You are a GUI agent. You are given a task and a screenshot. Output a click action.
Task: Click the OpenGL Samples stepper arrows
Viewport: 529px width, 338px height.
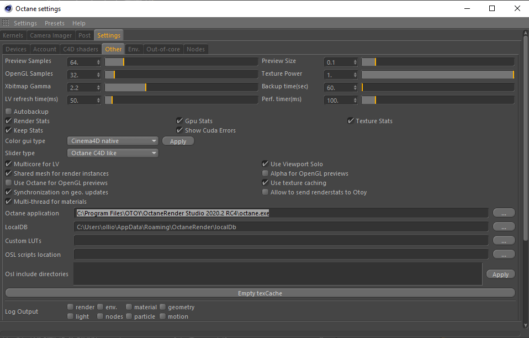click(98, 75)
